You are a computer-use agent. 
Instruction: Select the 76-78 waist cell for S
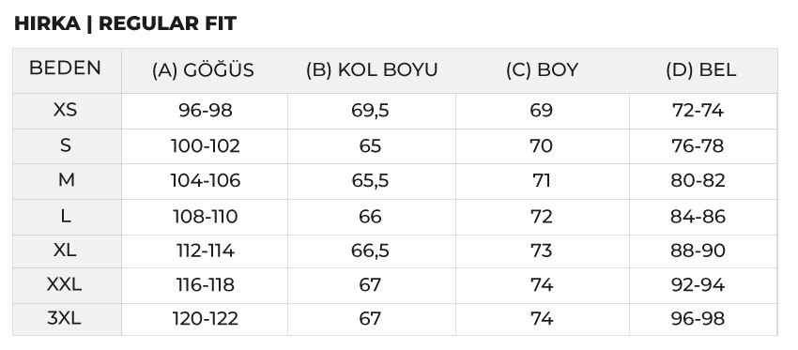point(698,146)
